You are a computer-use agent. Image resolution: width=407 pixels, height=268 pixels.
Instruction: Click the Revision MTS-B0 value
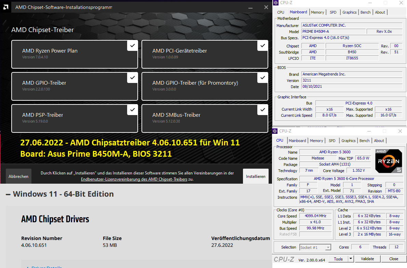394,191
